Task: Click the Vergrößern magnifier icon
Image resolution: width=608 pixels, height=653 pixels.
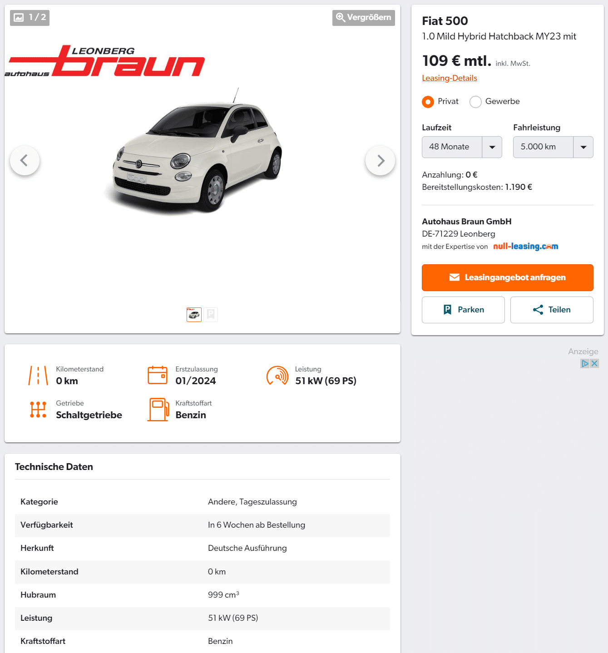Action: pyautogui.click(x=341, y=18)
